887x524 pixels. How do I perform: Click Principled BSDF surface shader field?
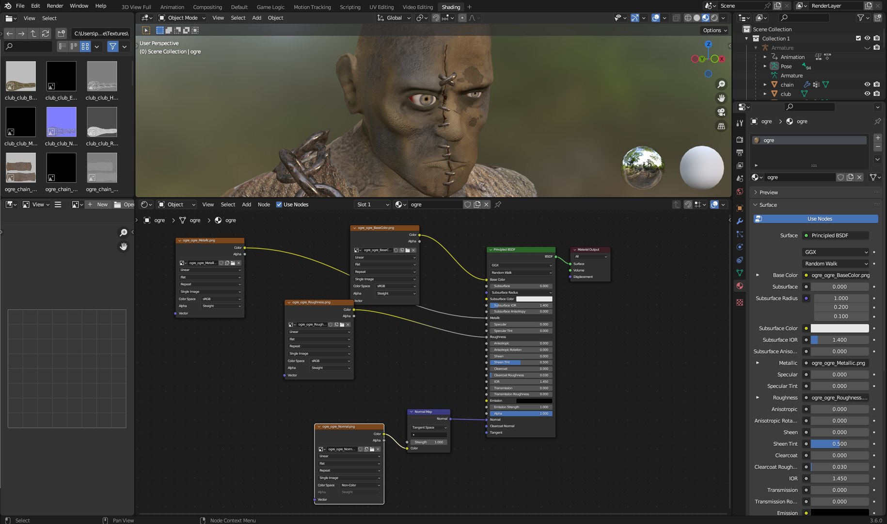(836, 235)
